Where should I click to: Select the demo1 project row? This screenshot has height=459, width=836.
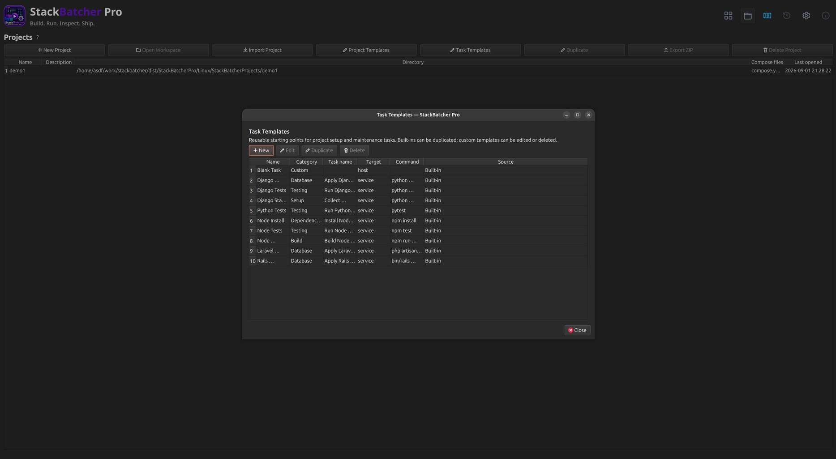tap(418, 71)
